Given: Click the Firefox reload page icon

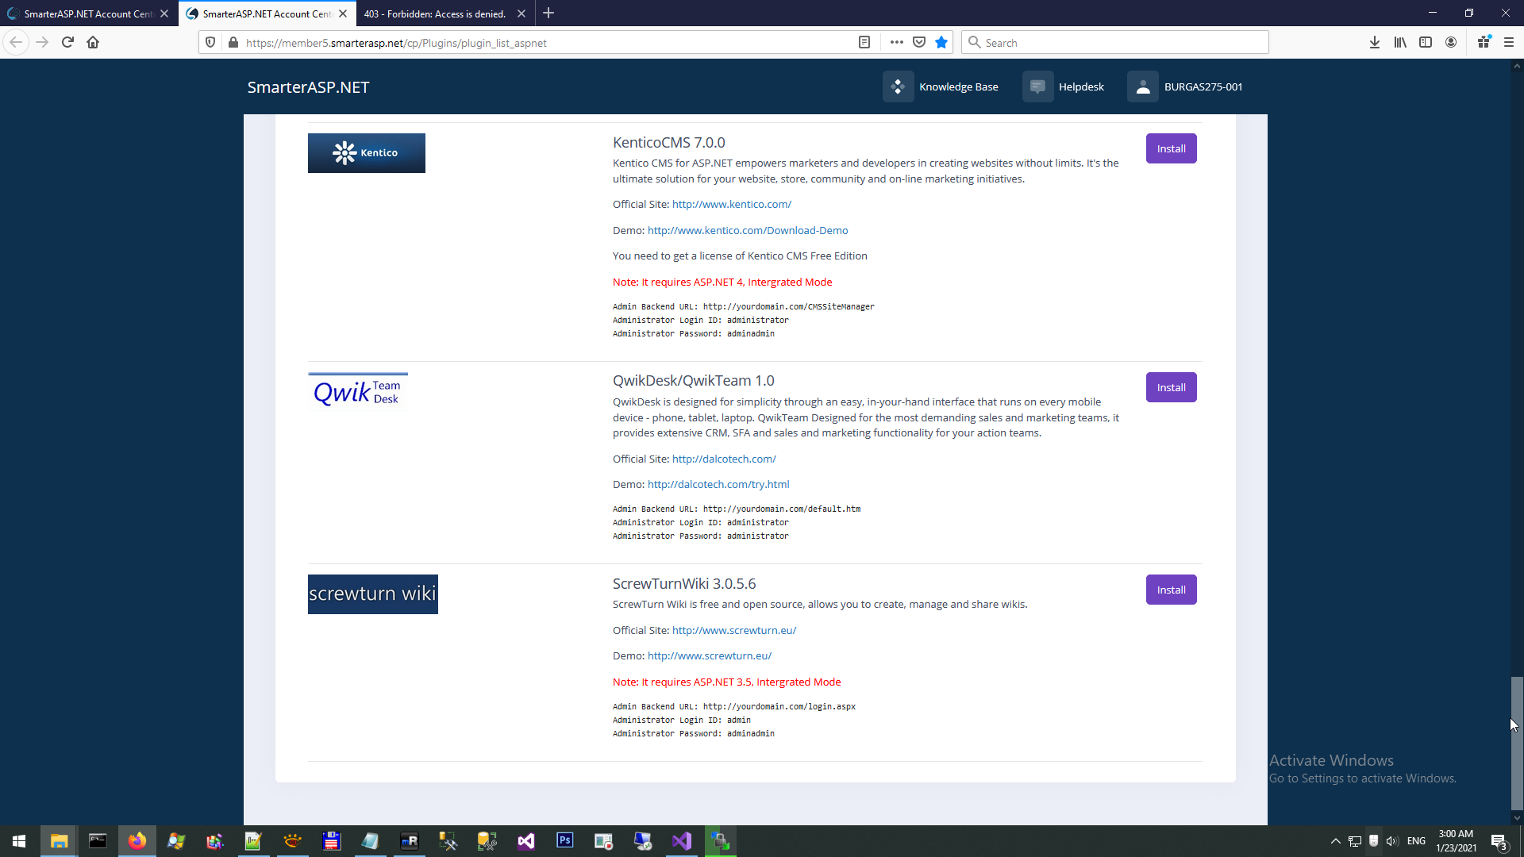Looking at the screenshot, I should (x=67, y=43).
